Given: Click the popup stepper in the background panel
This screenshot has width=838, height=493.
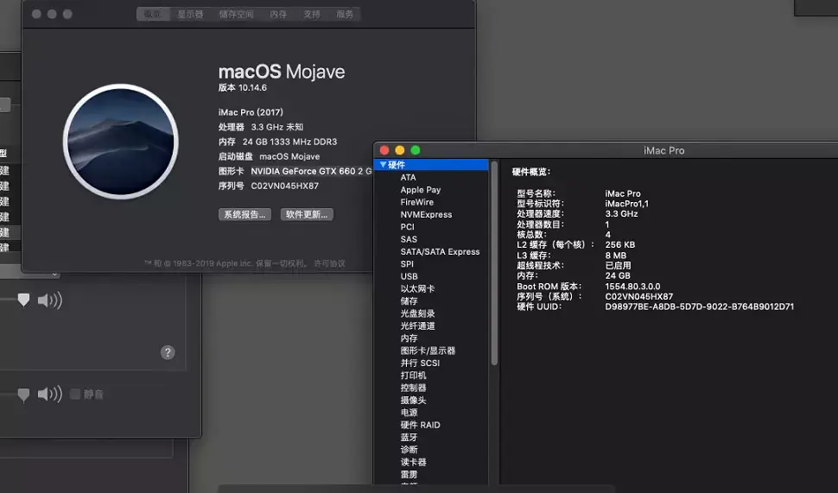Looking at the screenshot, I should tap(54, 274).
